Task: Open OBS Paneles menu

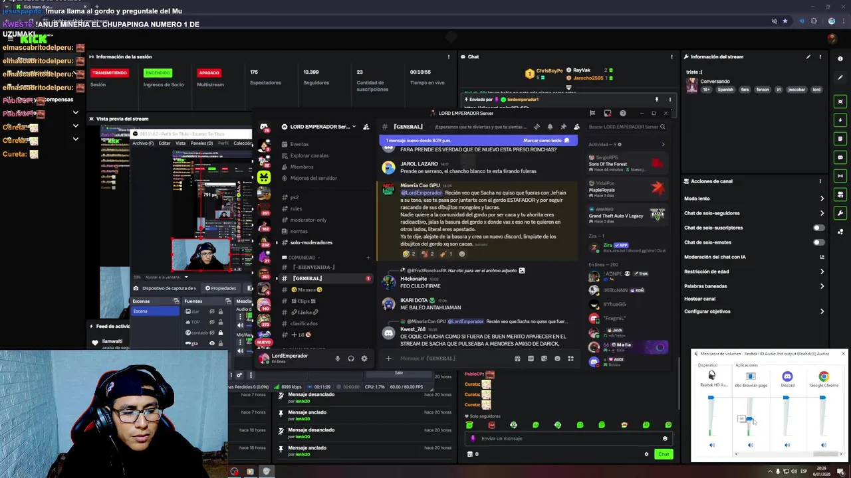Action: pos(201,143)
